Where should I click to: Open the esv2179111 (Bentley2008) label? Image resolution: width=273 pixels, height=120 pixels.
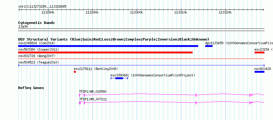[96, 69]
